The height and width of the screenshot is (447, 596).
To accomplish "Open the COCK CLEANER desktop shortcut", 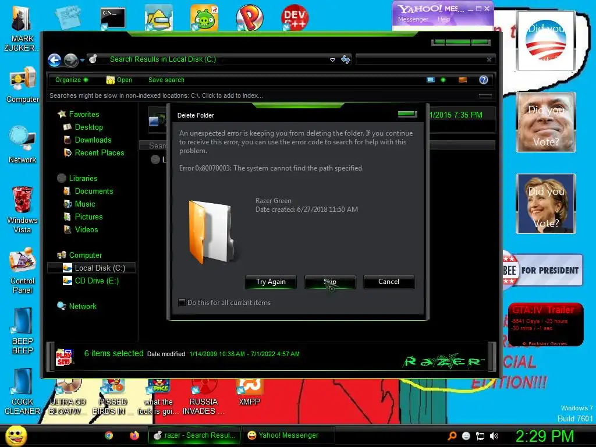I will (23, 392).
